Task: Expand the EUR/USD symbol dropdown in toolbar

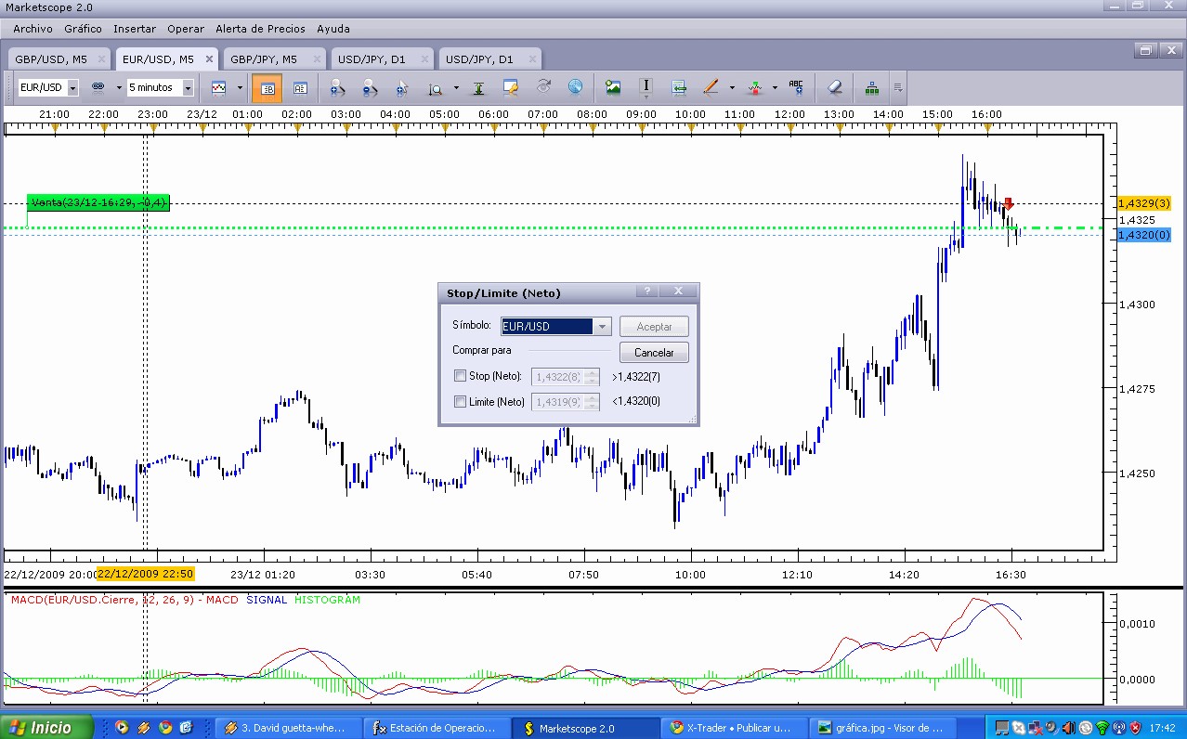Action: tap(72, 88)
